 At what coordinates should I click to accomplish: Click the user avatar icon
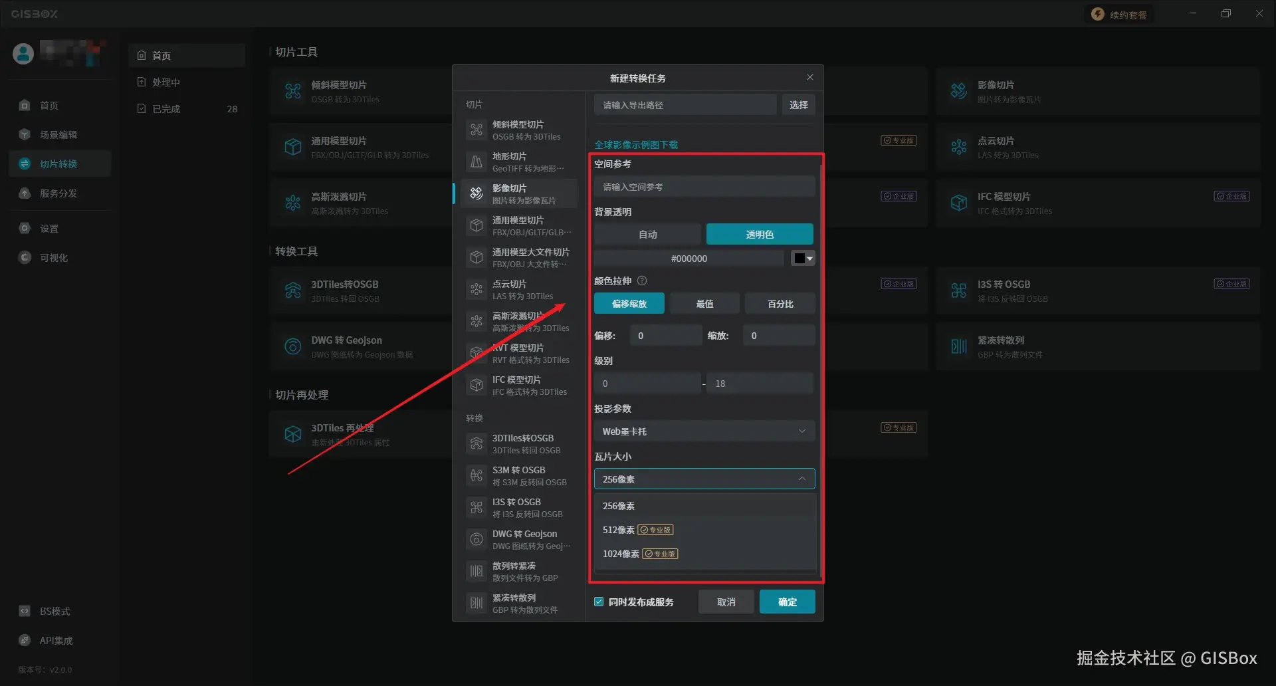click(23, 53)
